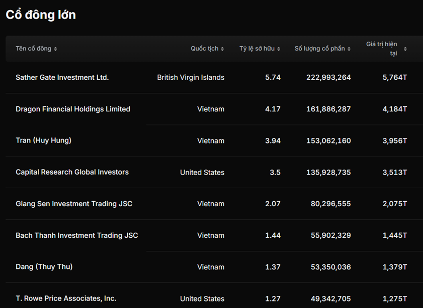The height and width of the screenshot is (308, 423).
Task: Click ownership ratio 1.44
Action: tap(273, 235)
